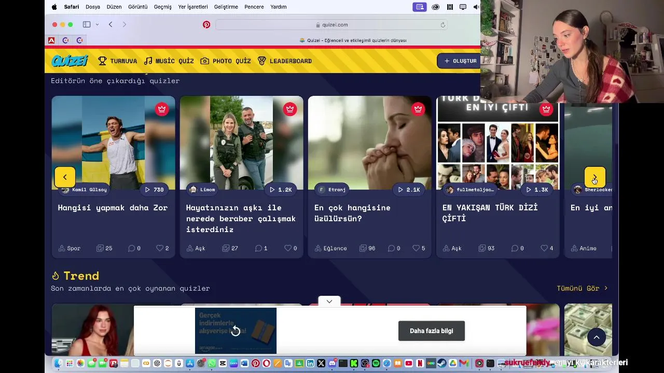Click crown badge on En çok hangisine card
This screenshot has height=373, width=664.
[x=418, y=109]
